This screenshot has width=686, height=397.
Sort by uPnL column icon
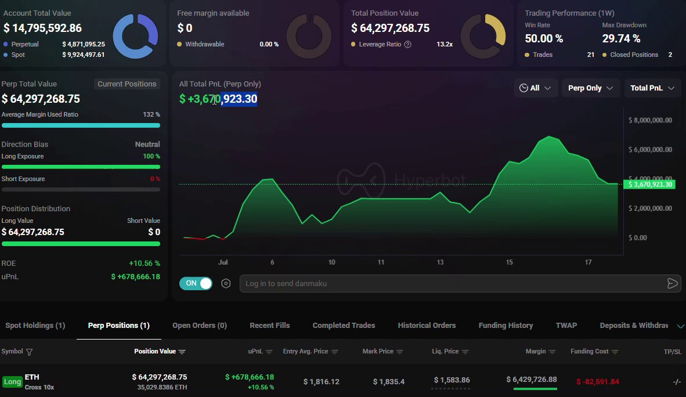point(269,352)
